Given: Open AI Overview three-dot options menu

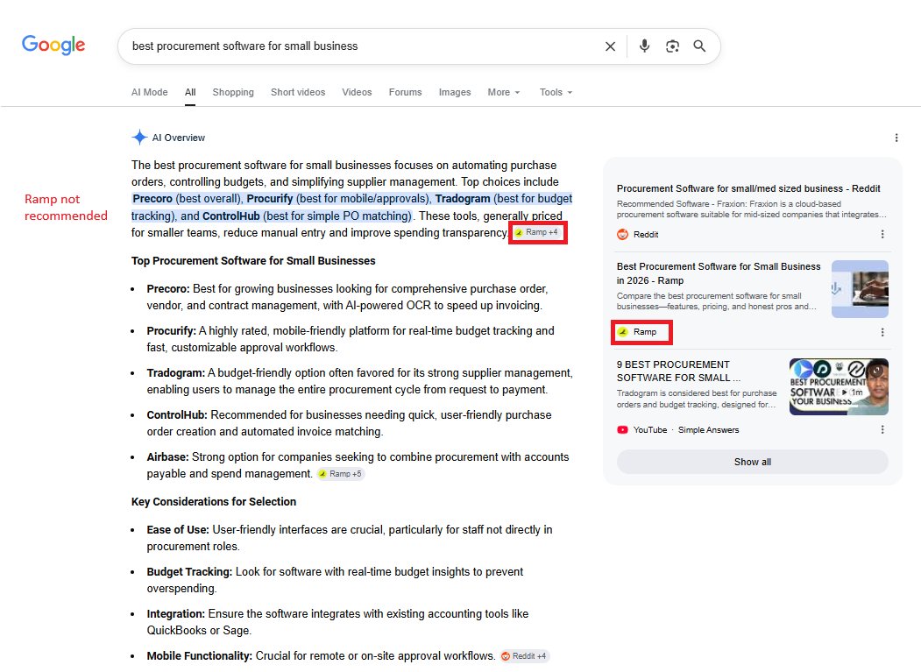Looking at the screenshot, I should [896, 138].
